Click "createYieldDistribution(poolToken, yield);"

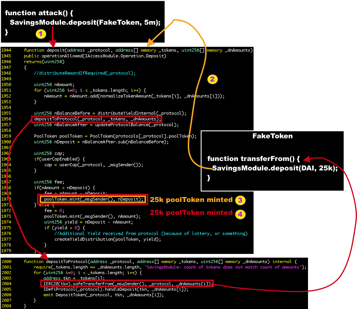coord(108,240)
